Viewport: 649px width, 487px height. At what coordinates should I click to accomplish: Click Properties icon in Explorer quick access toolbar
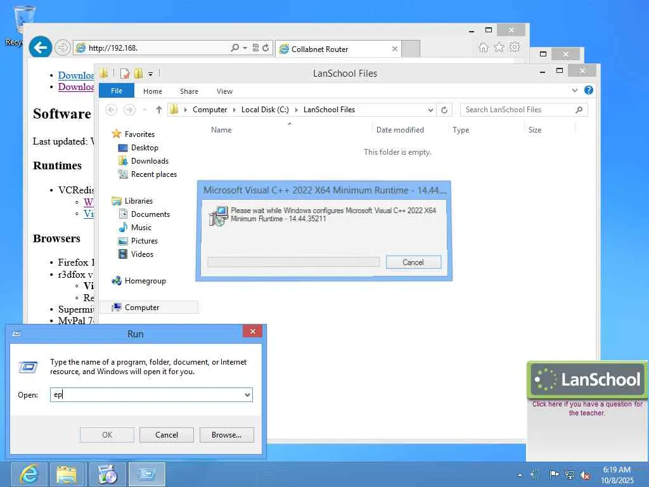pyautogui.click(x=125, y=74)
